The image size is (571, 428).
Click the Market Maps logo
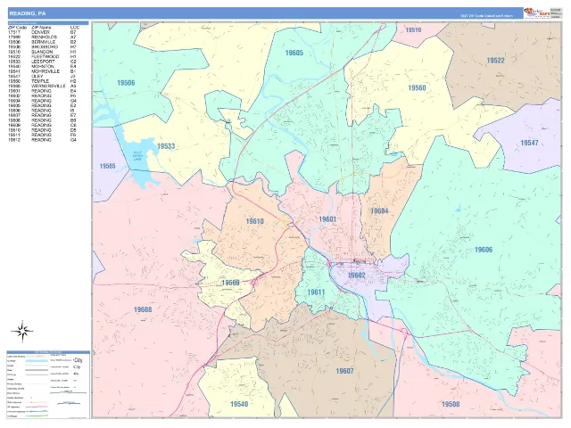pyautogui.click(x=537, y=13)
